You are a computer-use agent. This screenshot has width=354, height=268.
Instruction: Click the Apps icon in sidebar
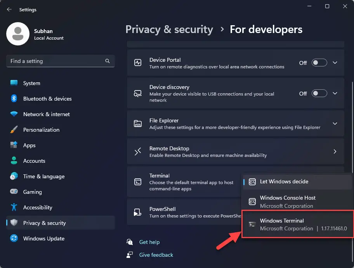point(14,145)
